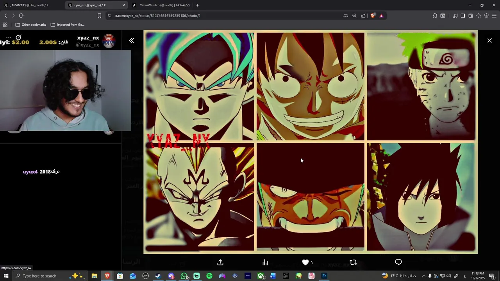500x281 pixels.
Task: Switch the input language indicator
Action: click(464, 276)
